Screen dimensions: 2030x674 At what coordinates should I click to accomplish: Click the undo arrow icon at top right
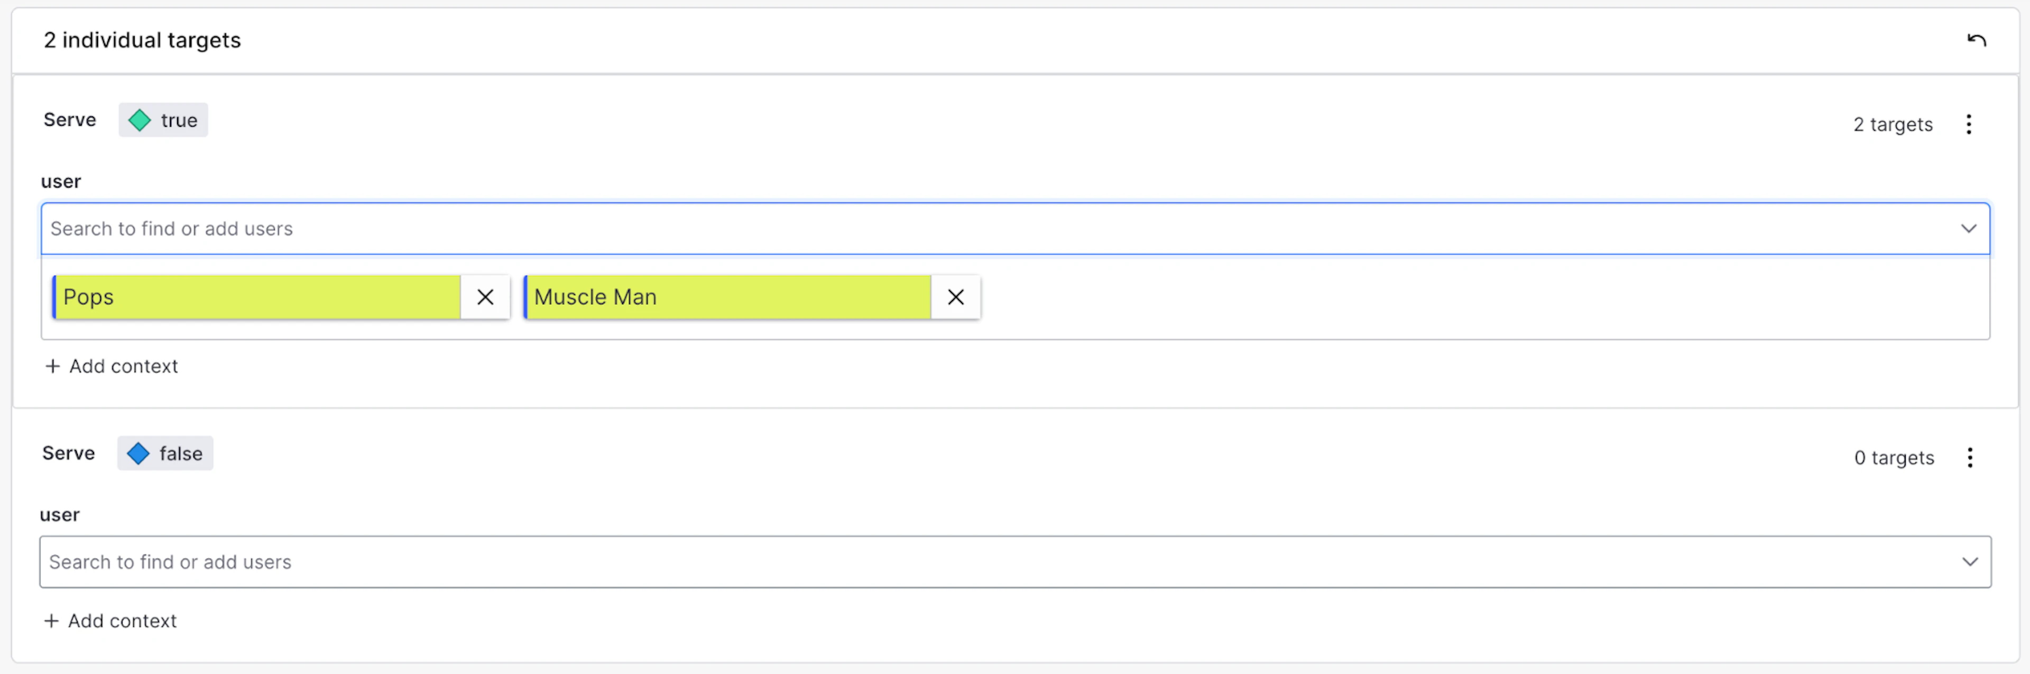coord(1977,39)
